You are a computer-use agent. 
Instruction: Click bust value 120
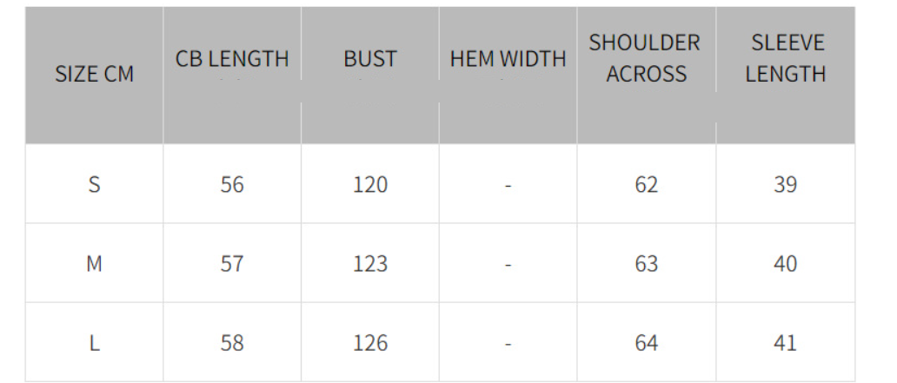click(370, 184)
